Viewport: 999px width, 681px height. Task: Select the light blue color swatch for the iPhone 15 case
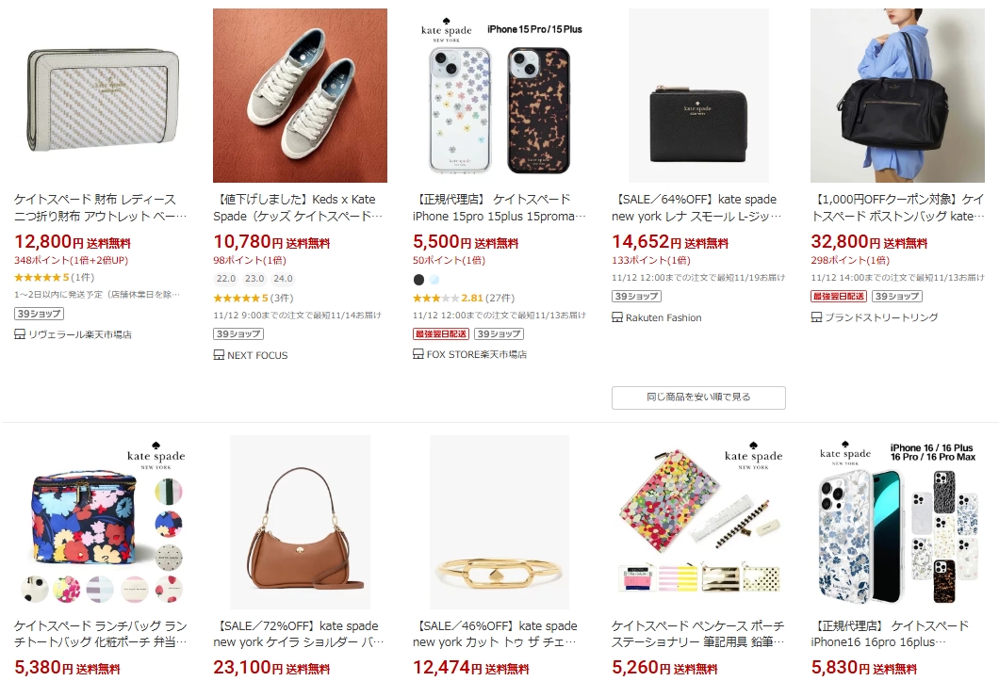[x=434, y=280]
